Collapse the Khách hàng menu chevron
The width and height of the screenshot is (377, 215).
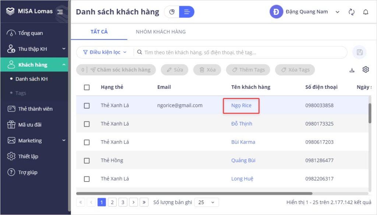tap(64, 64)
